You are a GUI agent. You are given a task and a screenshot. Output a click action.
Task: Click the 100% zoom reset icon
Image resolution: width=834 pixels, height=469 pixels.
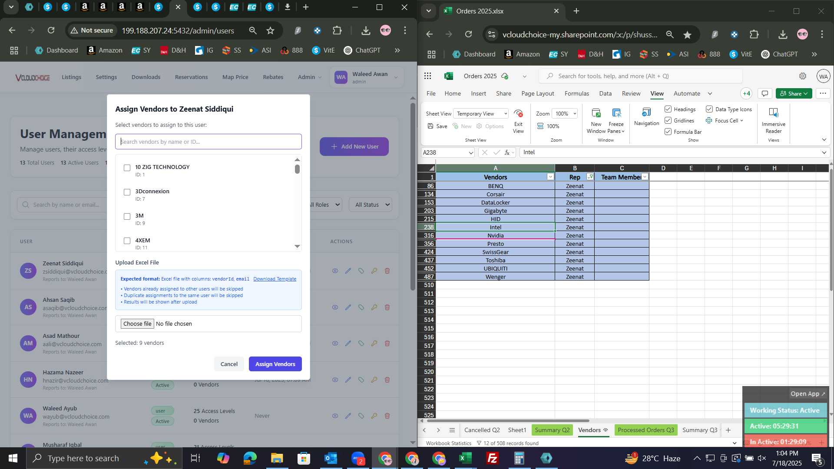pyautogui.click(x=540, y=126)
